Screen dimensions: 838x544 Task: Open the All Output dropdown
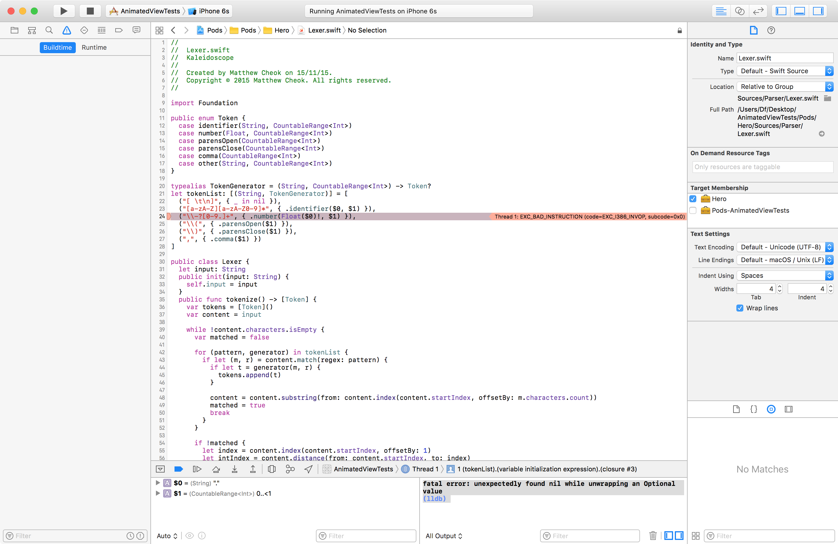(x=444, y=536)
